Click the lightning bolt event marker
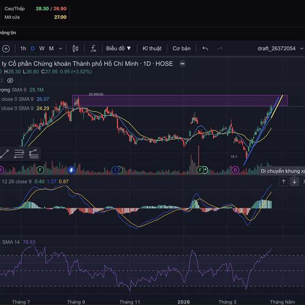The width and height of the screenshot is (305, 305). 71,169
